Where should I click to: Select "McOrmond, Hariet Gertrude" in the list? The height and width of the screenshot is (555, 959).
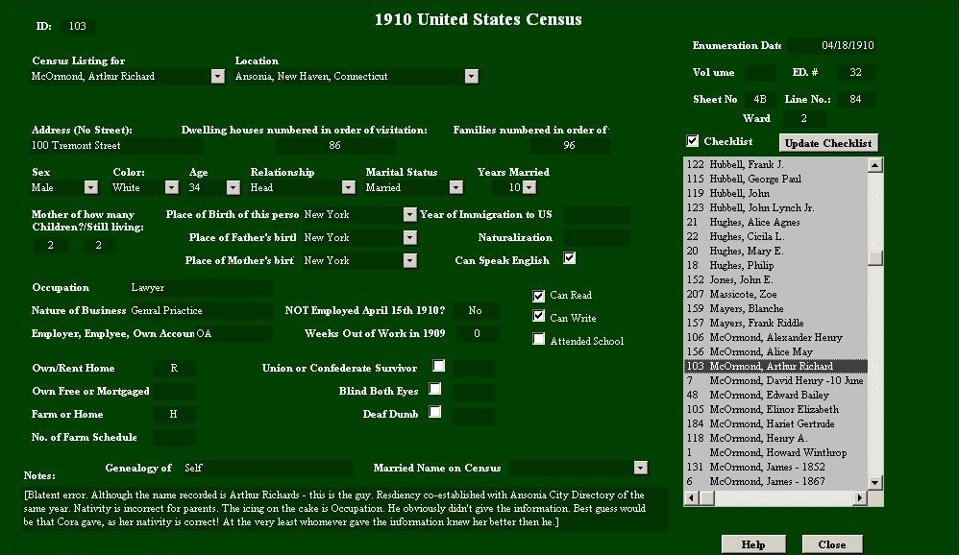[775, 423]
